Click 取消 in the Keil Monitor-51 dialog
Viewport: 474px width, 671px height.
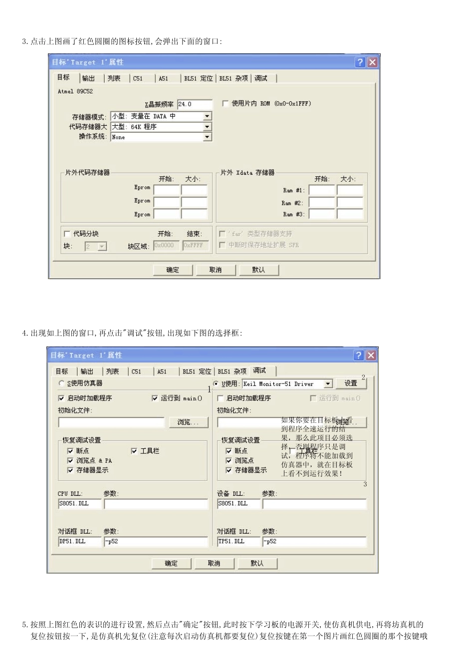tap(214, 564)
